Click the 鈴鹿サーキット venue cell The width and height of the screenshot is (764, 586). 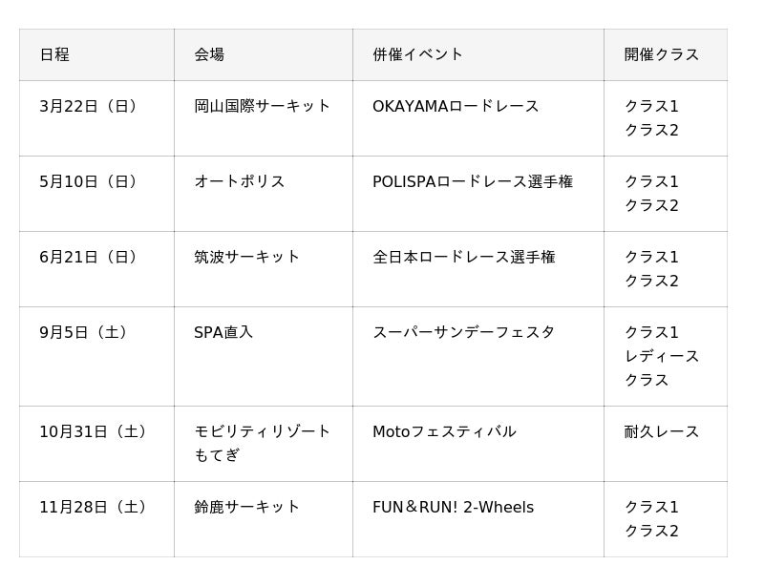click(246, 507)
